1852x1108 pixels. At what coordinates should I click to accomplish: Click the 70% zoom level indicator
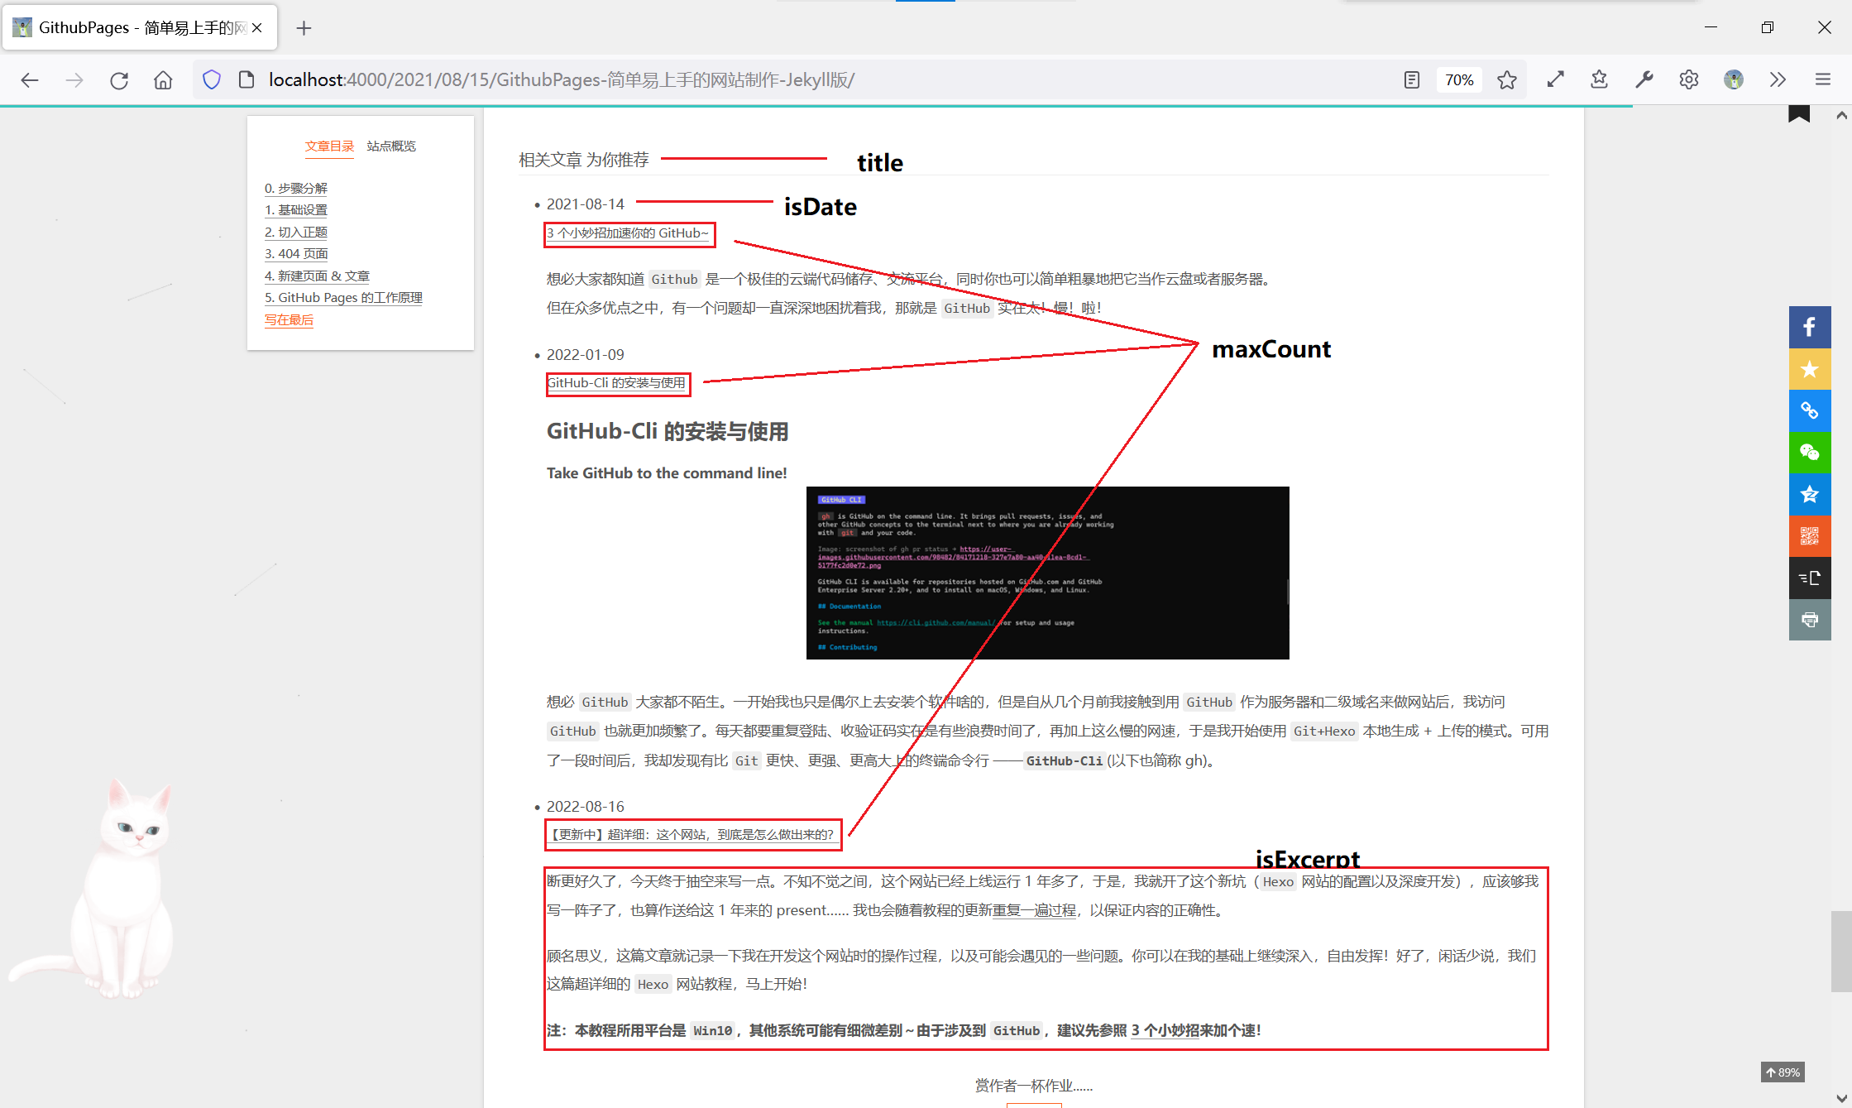[x=1459, y=79]
